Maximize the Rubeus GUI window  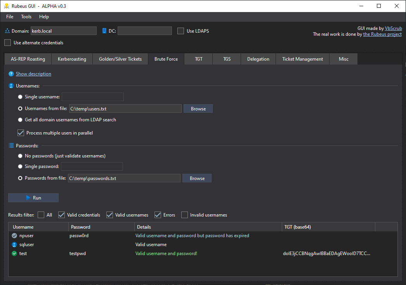(x=379, y=6)
